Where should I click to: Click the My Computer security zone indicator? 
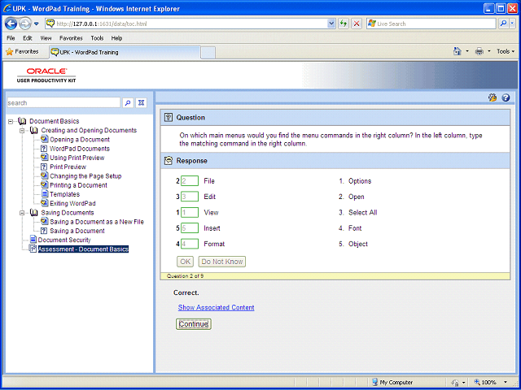[392, 382]
